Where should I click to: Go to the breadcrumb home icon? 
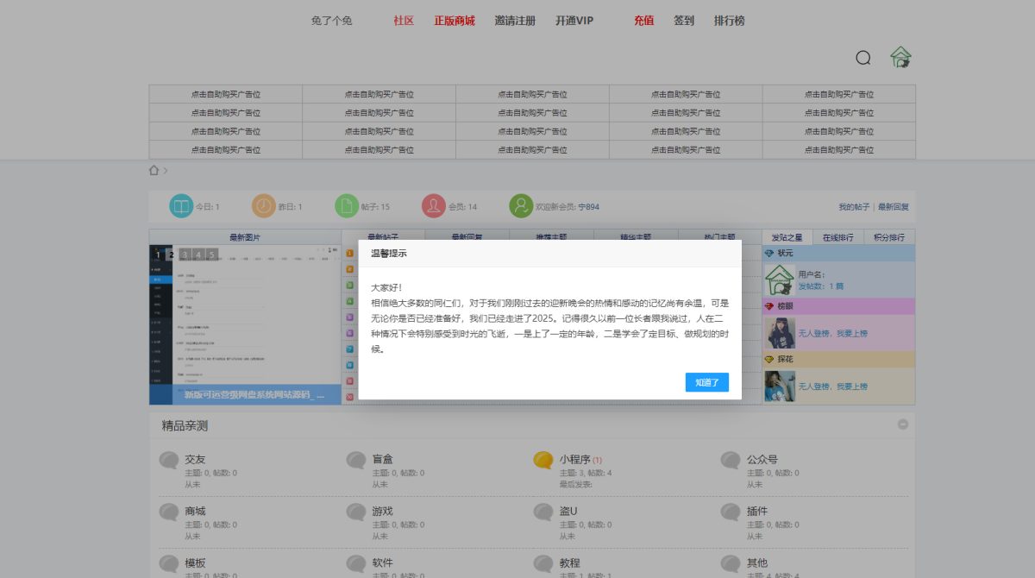click(x=154, y=170)
